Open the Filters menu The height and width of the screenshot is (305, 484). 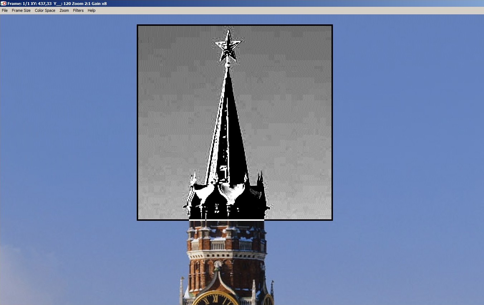[x=78, y=10]
